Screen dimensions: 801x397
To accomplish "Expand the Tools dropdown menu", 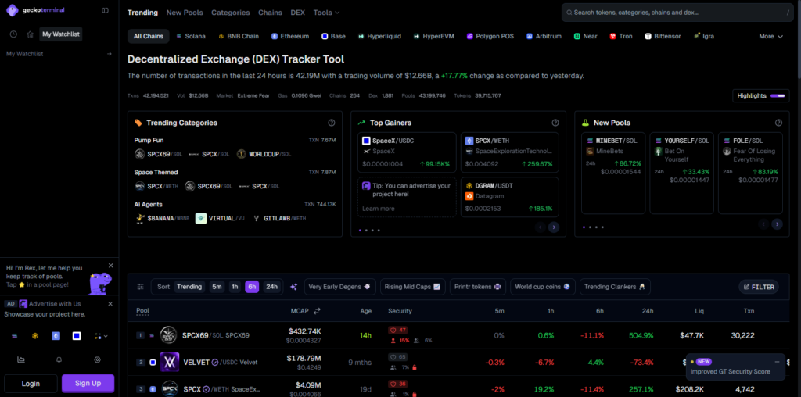I will tap(326, 13).
